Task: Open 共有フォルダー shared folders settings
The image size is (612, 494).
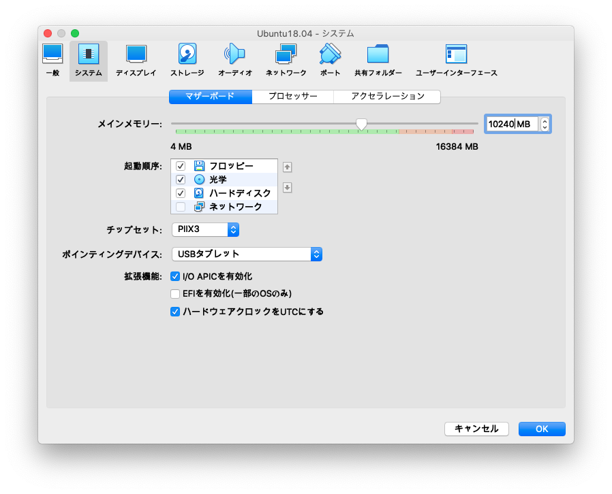Action: (x=378, y=61)
